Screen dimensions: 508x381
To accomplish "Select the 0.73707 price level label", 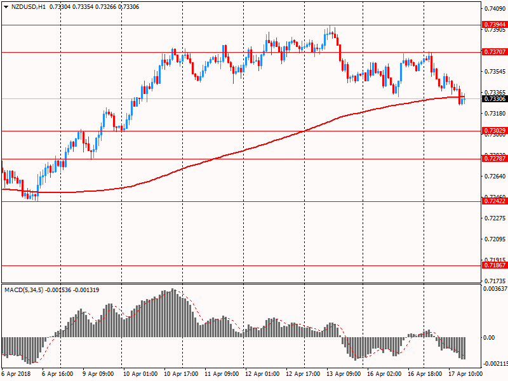I will tap(495, 52).
